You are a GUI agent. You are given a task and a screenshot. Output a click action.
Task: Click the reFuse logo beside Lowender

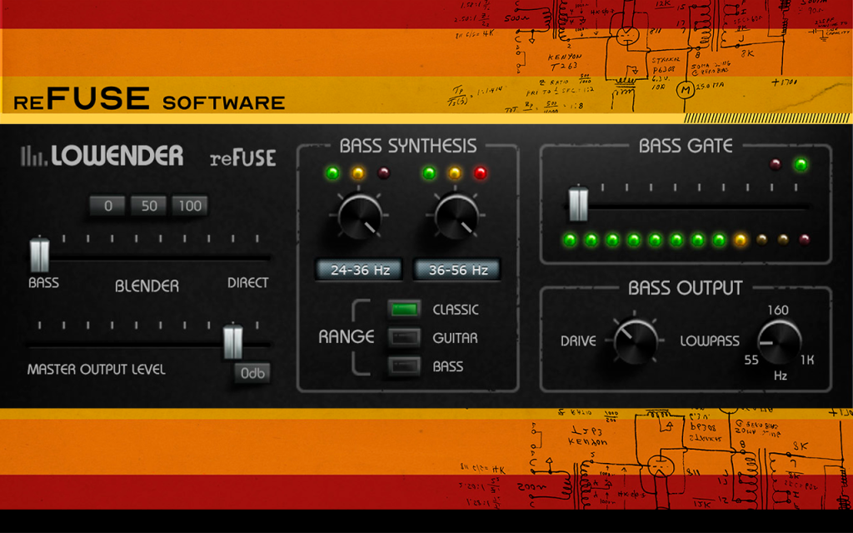point(242,157)
